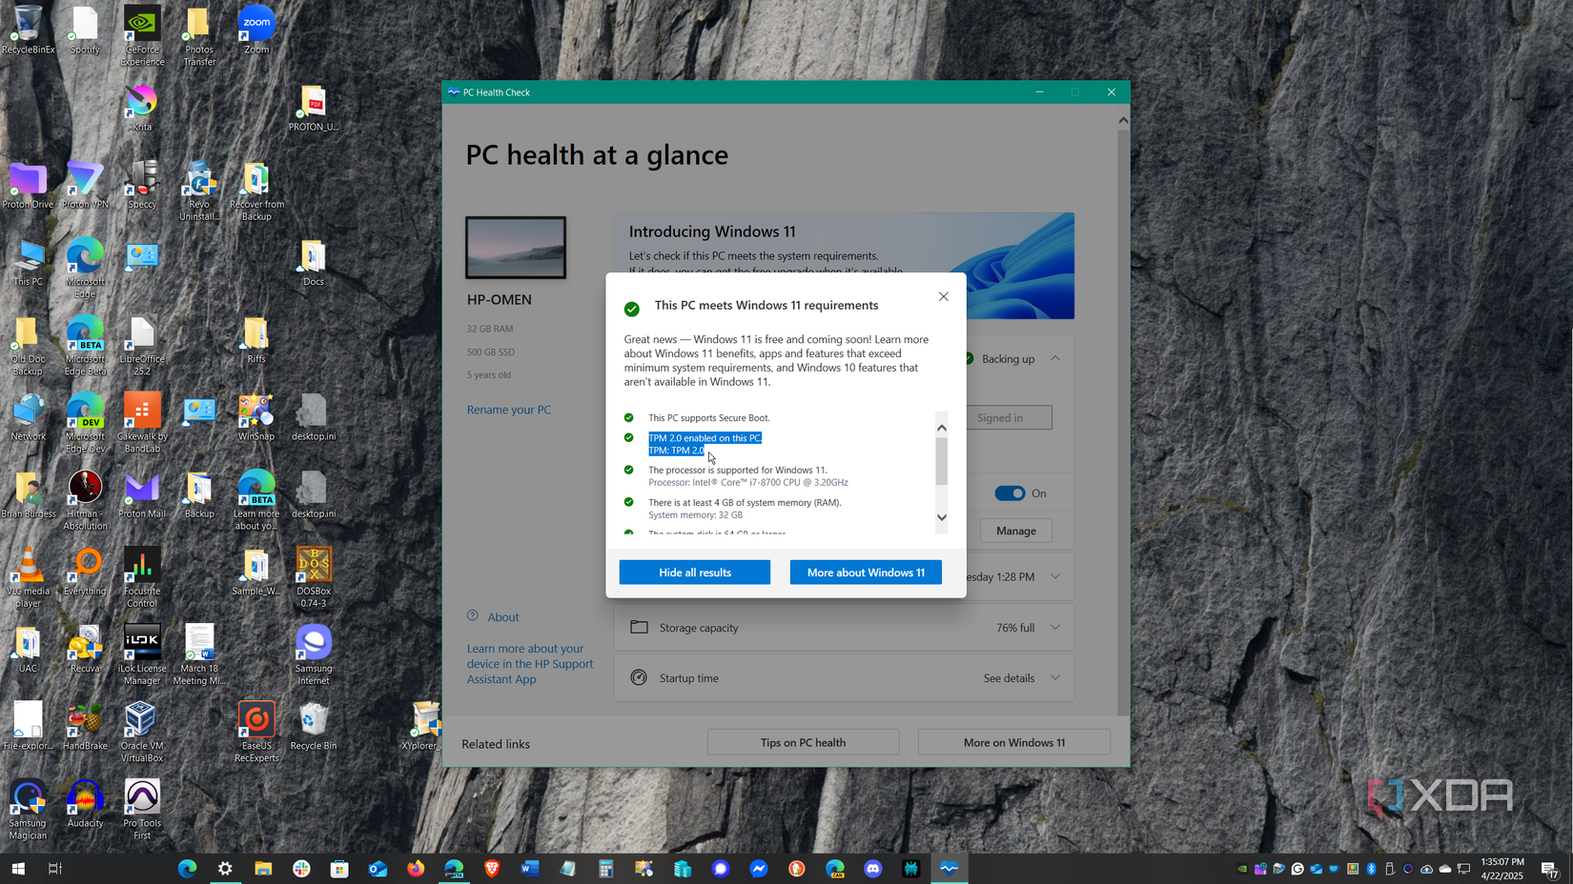
Task: Launch Oracle VM VirtualBox from the desktop
Action: click(x=141, y=719)
